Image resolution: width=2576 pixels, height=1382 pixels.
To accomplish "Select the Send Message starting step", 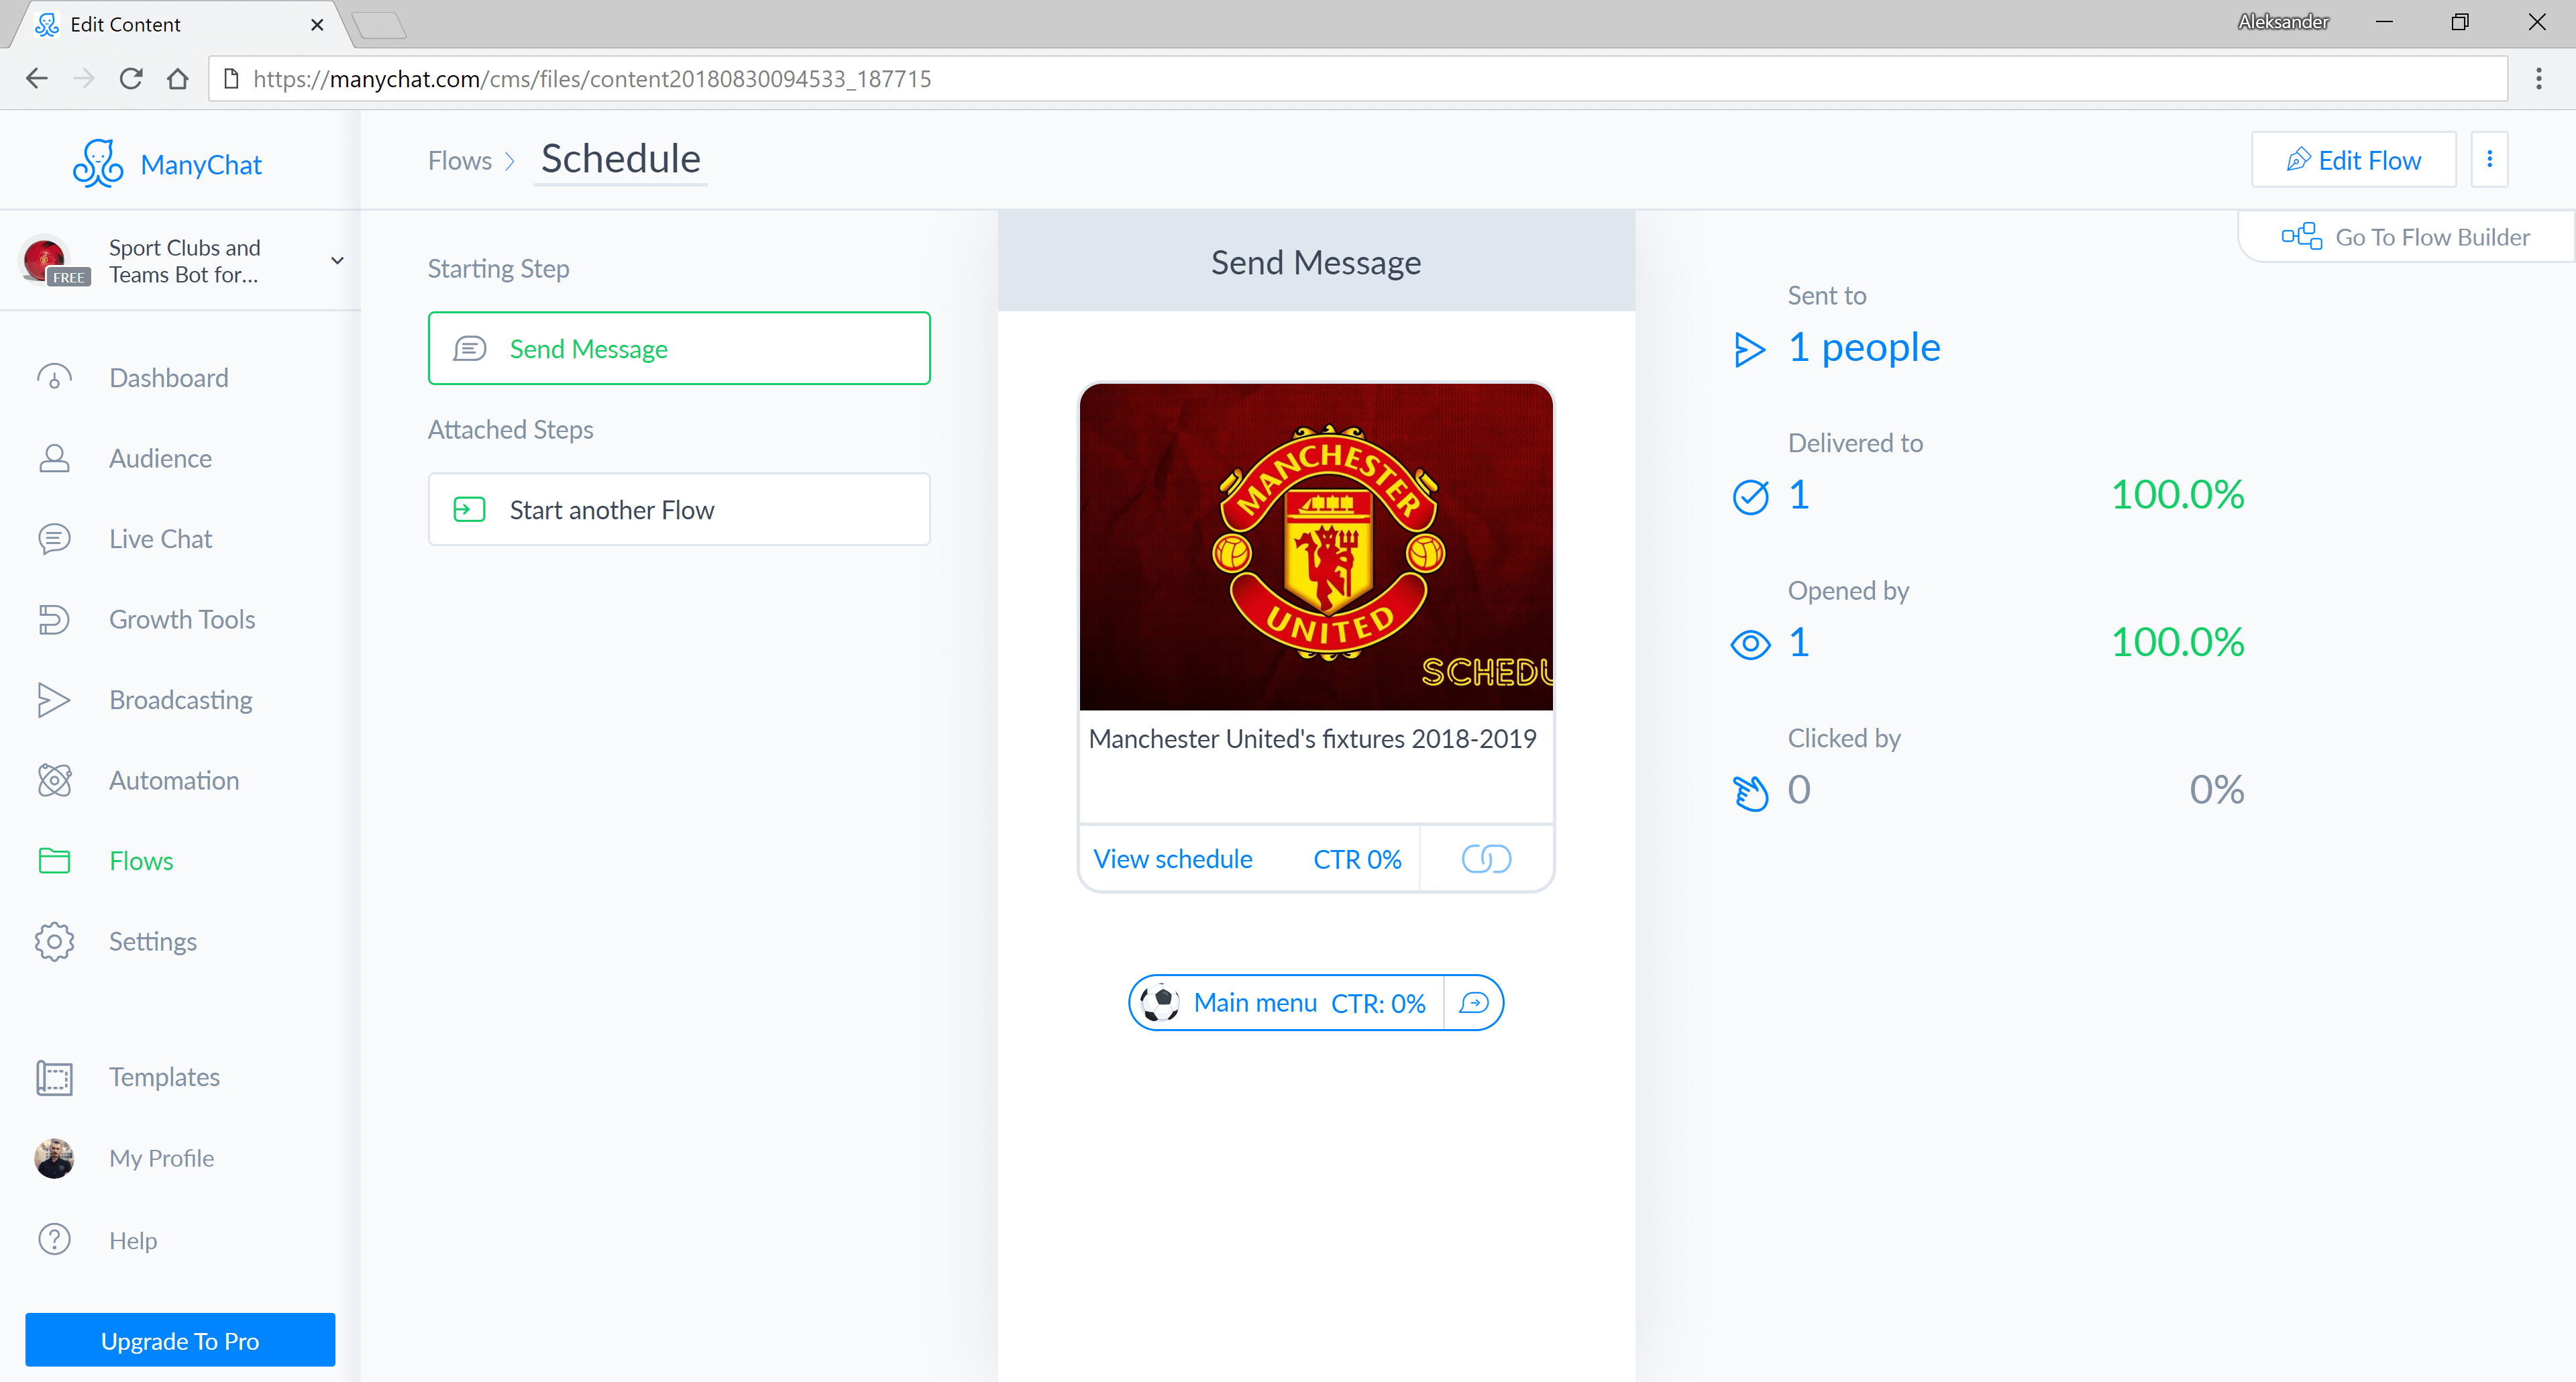I will 679,348.
